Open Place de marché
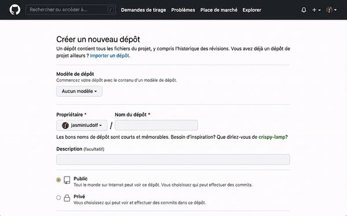347x216 pixels. point(219,10)
